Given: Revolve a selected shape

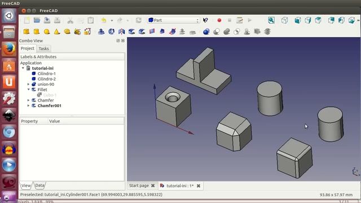Looking at the screenshot, I should pos(111,32).
